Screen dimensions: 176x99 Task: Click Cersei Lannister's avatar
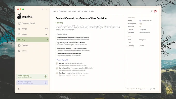[x=57, y=68]
